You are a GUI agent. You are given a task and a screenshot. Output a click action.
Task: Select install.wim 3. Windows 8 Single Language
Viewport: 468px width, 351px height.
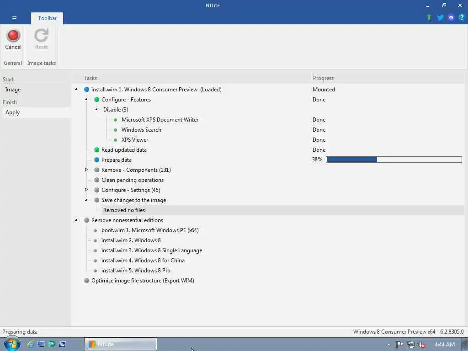(x=152, y=250)
